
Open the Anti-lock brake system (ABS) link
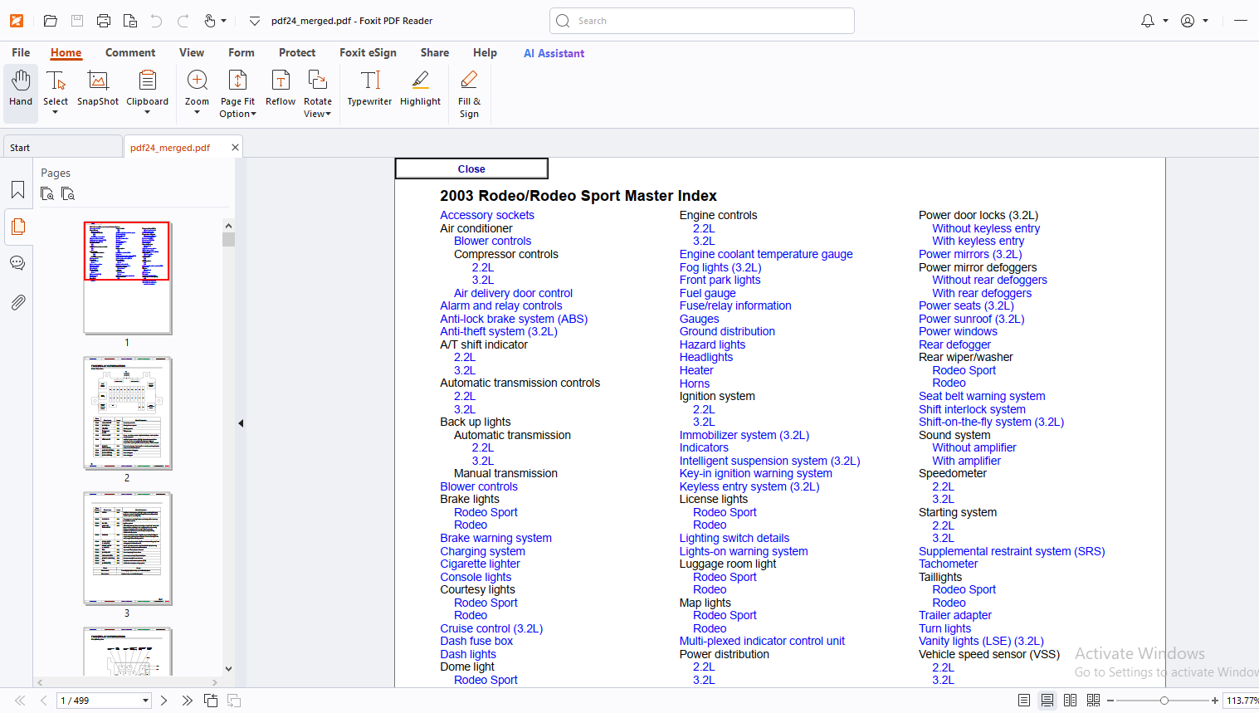pos(514,319)
